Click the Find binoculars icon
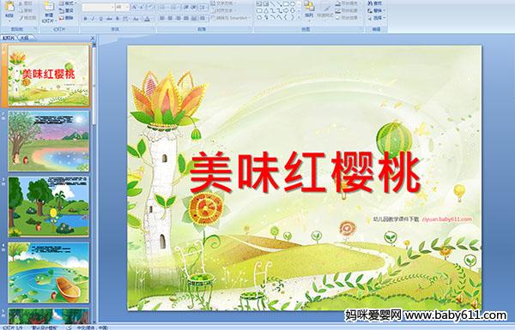Image resolution: width=515 pixels, height=330 pixels. tap(370, 3)
